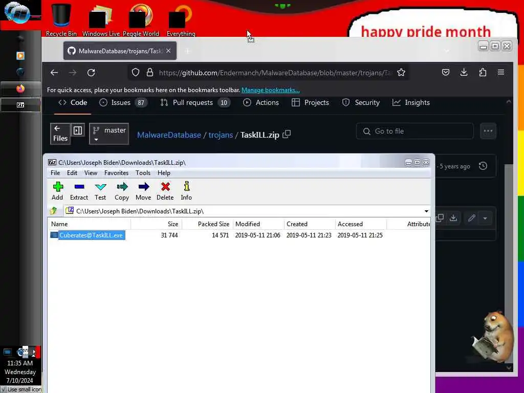
Task: Click the site lock icon in address bar
Action: coord(150,73)
